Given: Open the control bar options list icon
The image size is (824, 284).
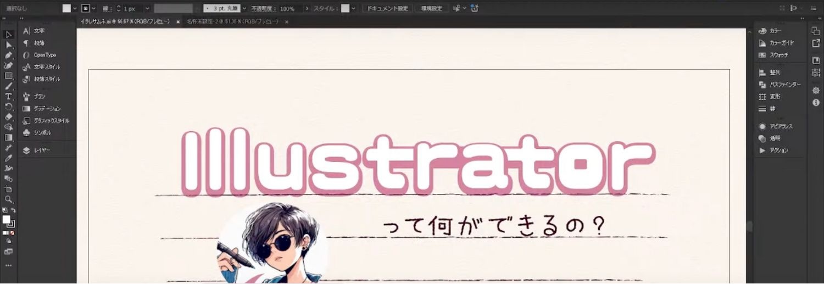Looking at the screenshot, I should (x=813, y=9).
